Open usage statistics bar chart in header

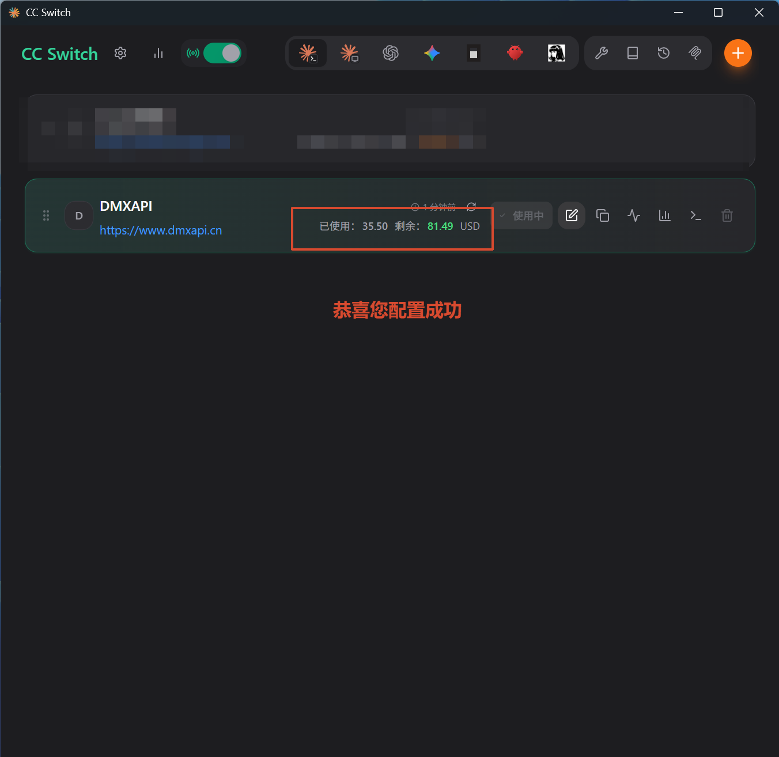tap(158, 53)
